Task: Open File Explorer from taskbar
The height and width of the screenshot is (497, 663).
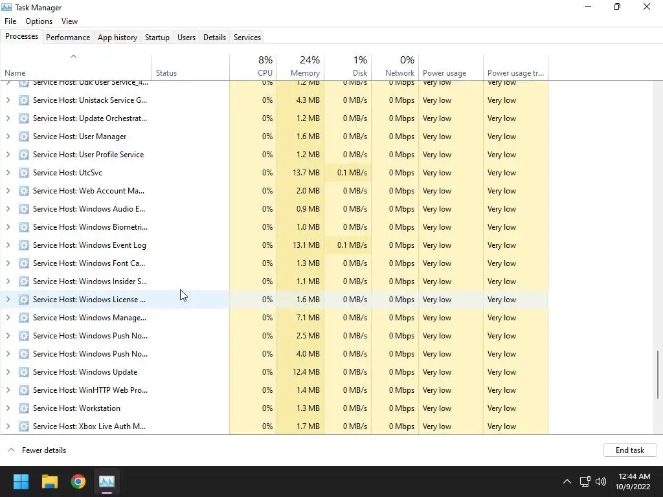Action: (x=49, y=481)
